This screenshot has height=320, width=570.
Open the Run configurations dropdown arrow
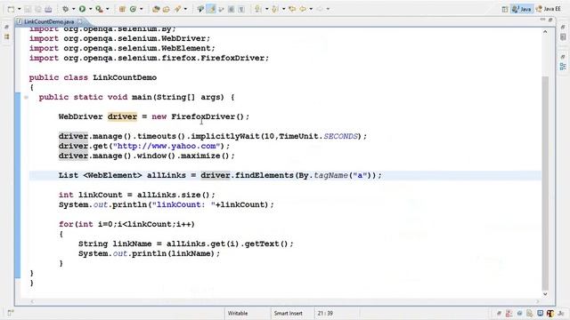coord(90,9)
